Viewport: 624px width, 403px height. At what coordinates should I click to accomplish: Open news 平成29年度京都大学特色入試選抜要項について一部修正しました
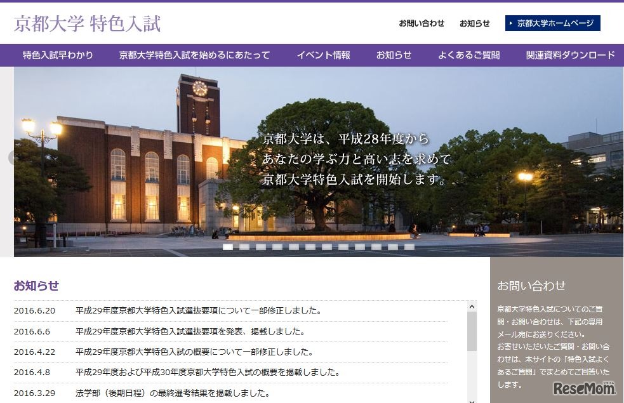[199, 311]
